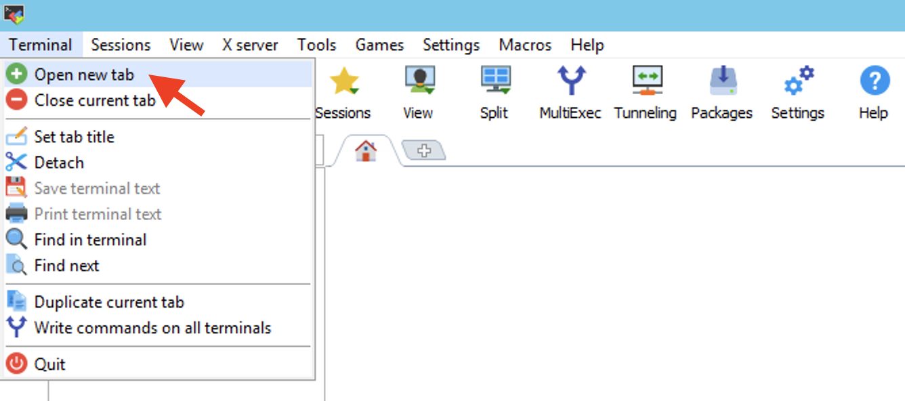Click Quit in the Terminal menu
This screenshot has height=401, width=905.
pos(49,364)
